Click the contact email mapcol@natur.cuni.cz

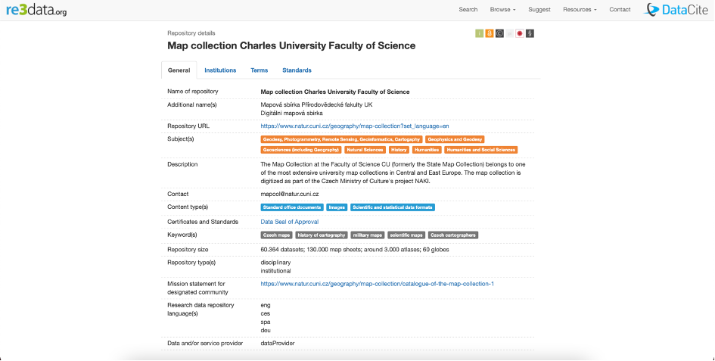coord(290,194)
